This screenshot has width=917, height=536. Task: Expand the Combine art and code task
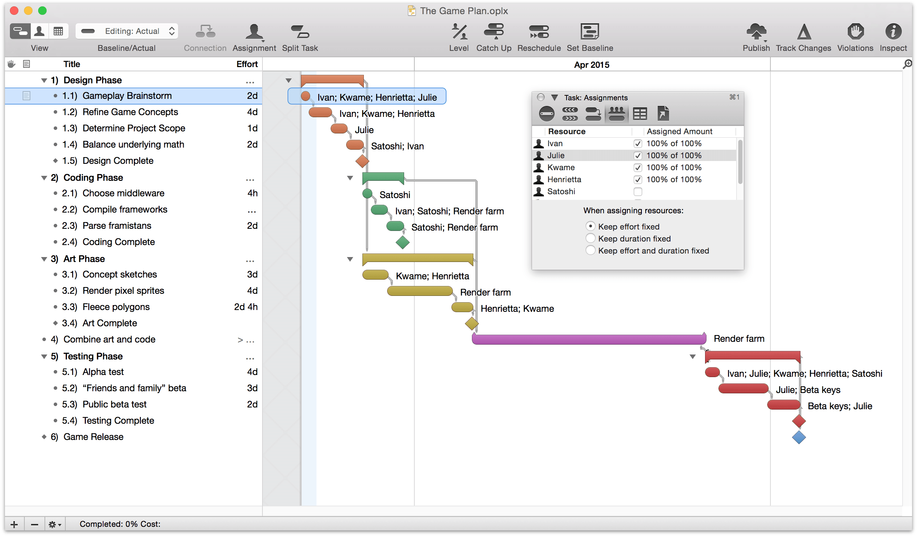238,339
